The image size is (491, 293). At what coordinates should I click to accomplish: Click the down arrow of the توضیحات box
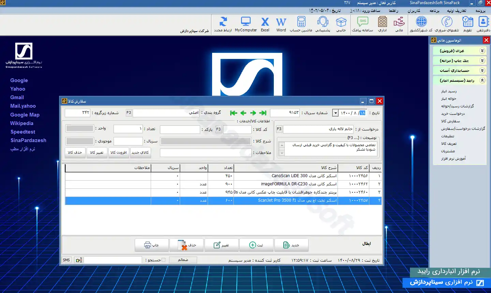(282, 153)
